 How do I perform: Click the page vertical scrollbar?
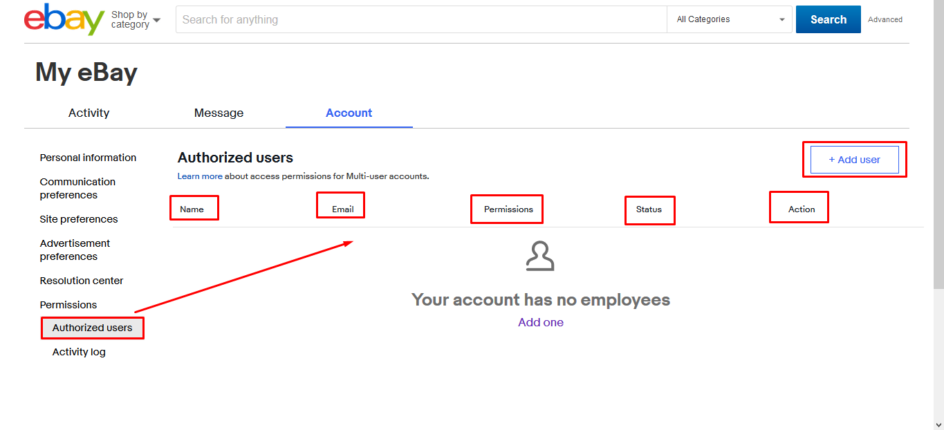[x=938, y=144]
